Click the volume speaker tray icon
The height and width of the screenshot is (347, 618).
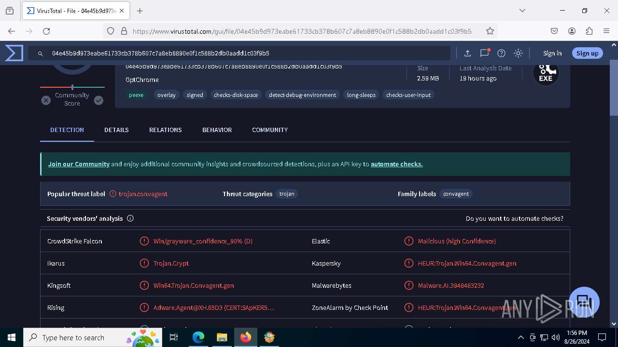tap(555, 337)
